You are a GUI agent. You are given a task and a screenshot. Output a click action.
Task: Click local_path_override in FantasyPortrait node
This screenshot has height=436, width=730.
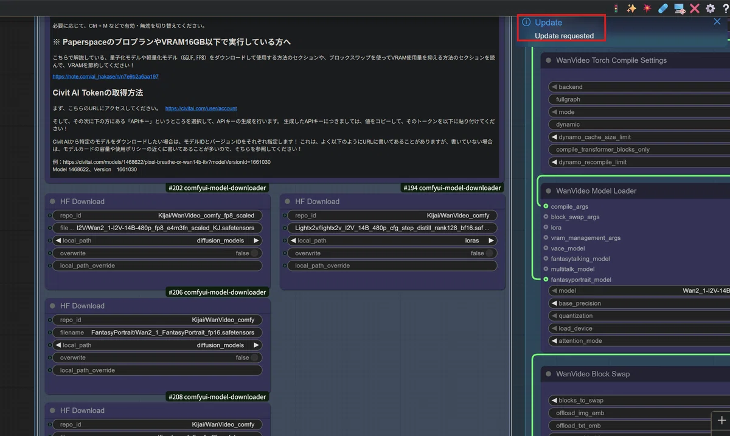(x=157, y=370)
